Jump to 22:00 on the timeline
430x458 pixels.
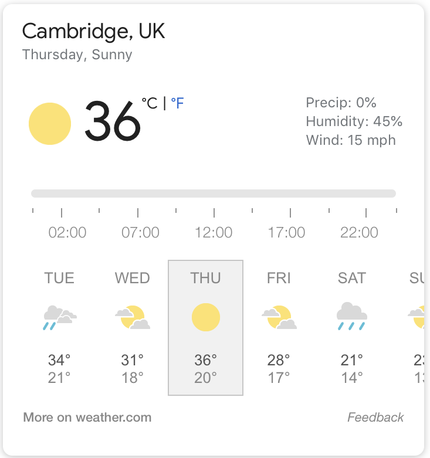pyautogui.click(x=359, y=233)
